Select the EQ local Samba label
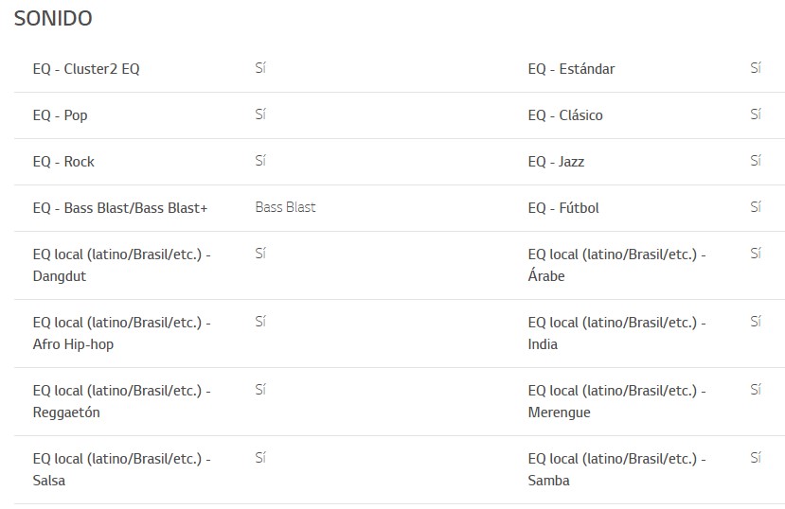Image resolution: width=785 pixels, height=509 pixels. pos(616,469)
